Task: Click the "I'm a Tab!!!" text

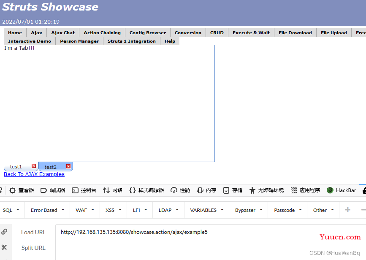Action: pyautogui.click(x=19, y=48)
